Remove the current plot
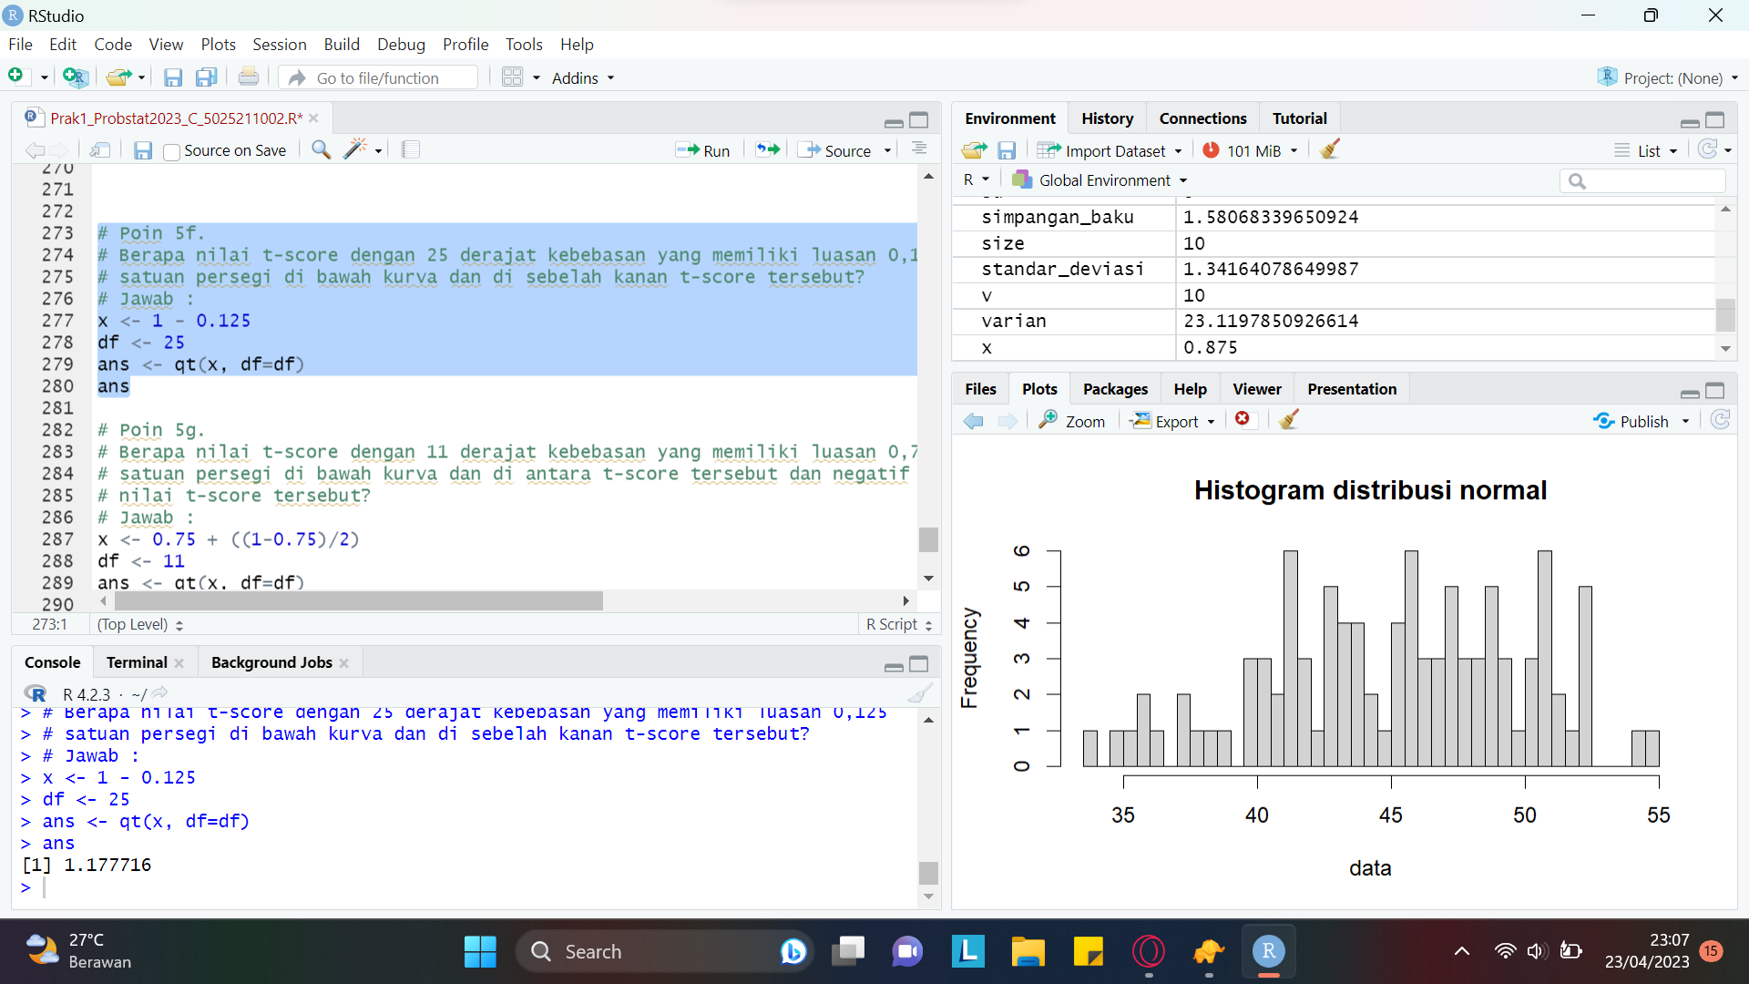Screen dimensions: 1749x984 (x=1243, y=420)
